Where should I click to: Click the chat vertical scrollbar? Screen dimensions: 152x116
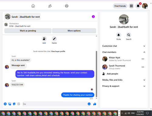[96, 74]
